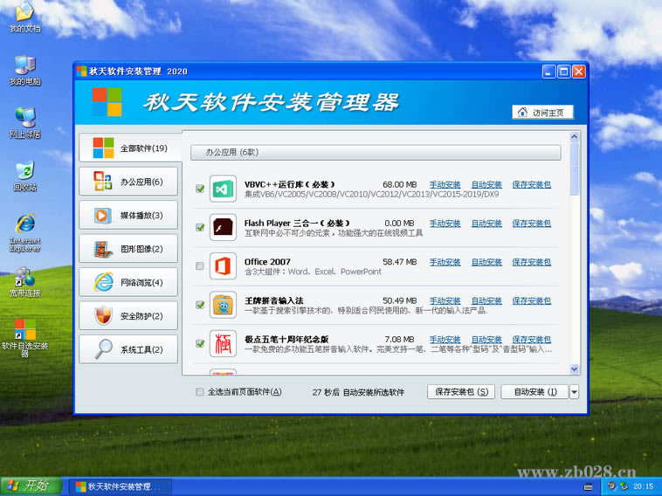Select the 系统工具(2) category tab
The height and width of the screenshot is (496, 662).
[x=128, y=349]
